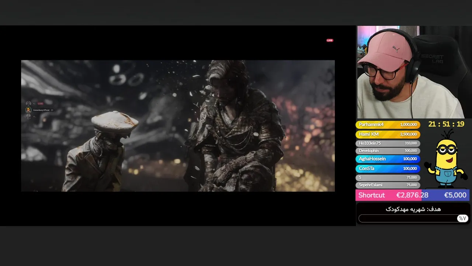Select the donor row named S

click(x=388, y=177)
